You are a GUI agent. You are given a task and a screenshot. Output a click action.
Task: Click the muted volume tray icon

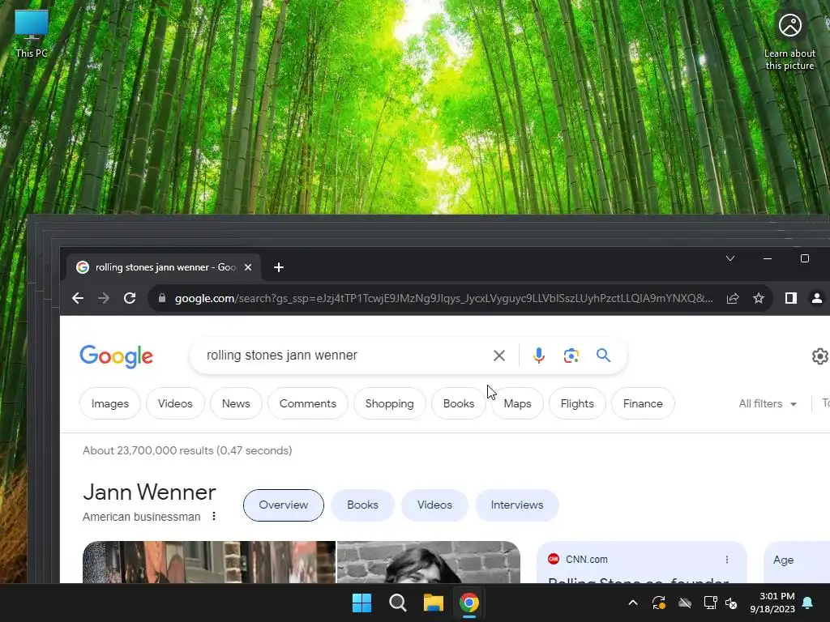pyautogui.click(x=731, y=603)
